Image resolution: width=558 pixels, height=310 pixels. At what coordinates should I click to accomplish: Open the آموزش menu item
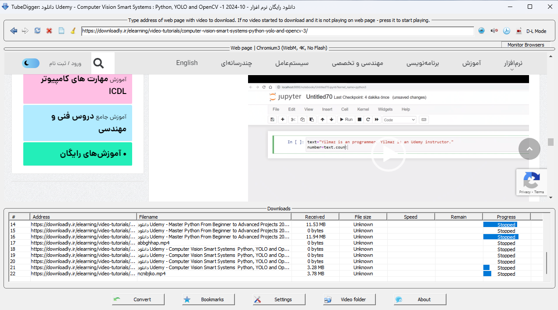472,63
